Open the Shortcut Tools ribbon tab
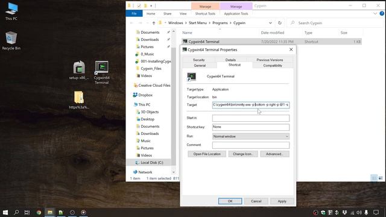Screen dimensions: 386x217 coord(205,13)
